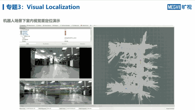Click the ROS Time input field
Viewport: 195px width, 110px height.
(x=32, y=108)
